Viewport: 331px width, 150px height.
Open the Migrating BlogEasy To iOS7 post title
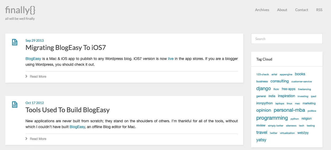(x=66, y=48)
